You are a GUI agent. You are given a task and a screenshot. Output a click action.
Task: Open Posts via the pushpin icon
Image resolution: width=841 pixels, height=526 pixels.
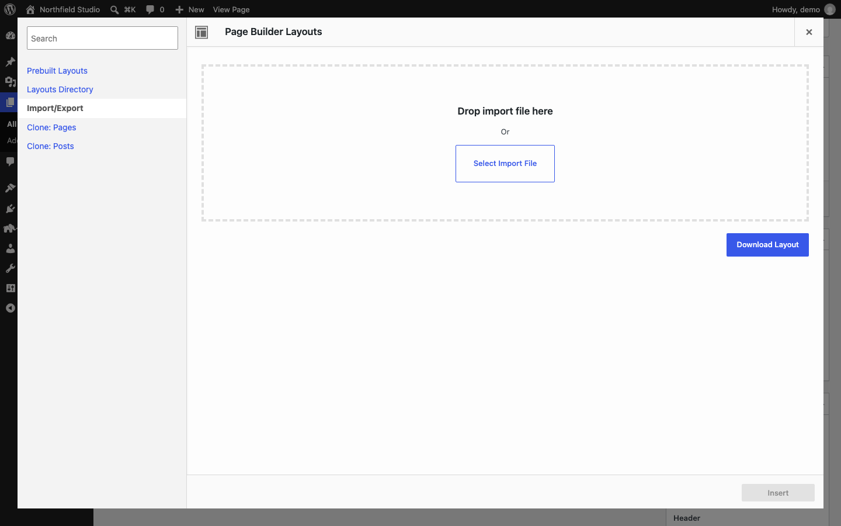tap(10, 61)
